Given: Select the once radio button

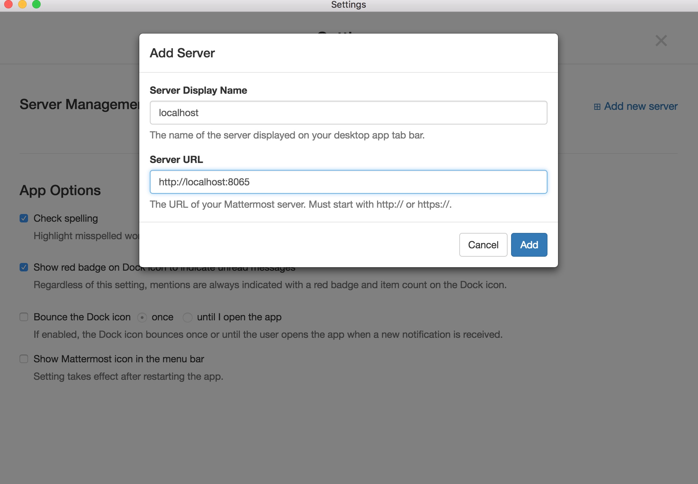Looking at the screenshot, I should point(142,318).
